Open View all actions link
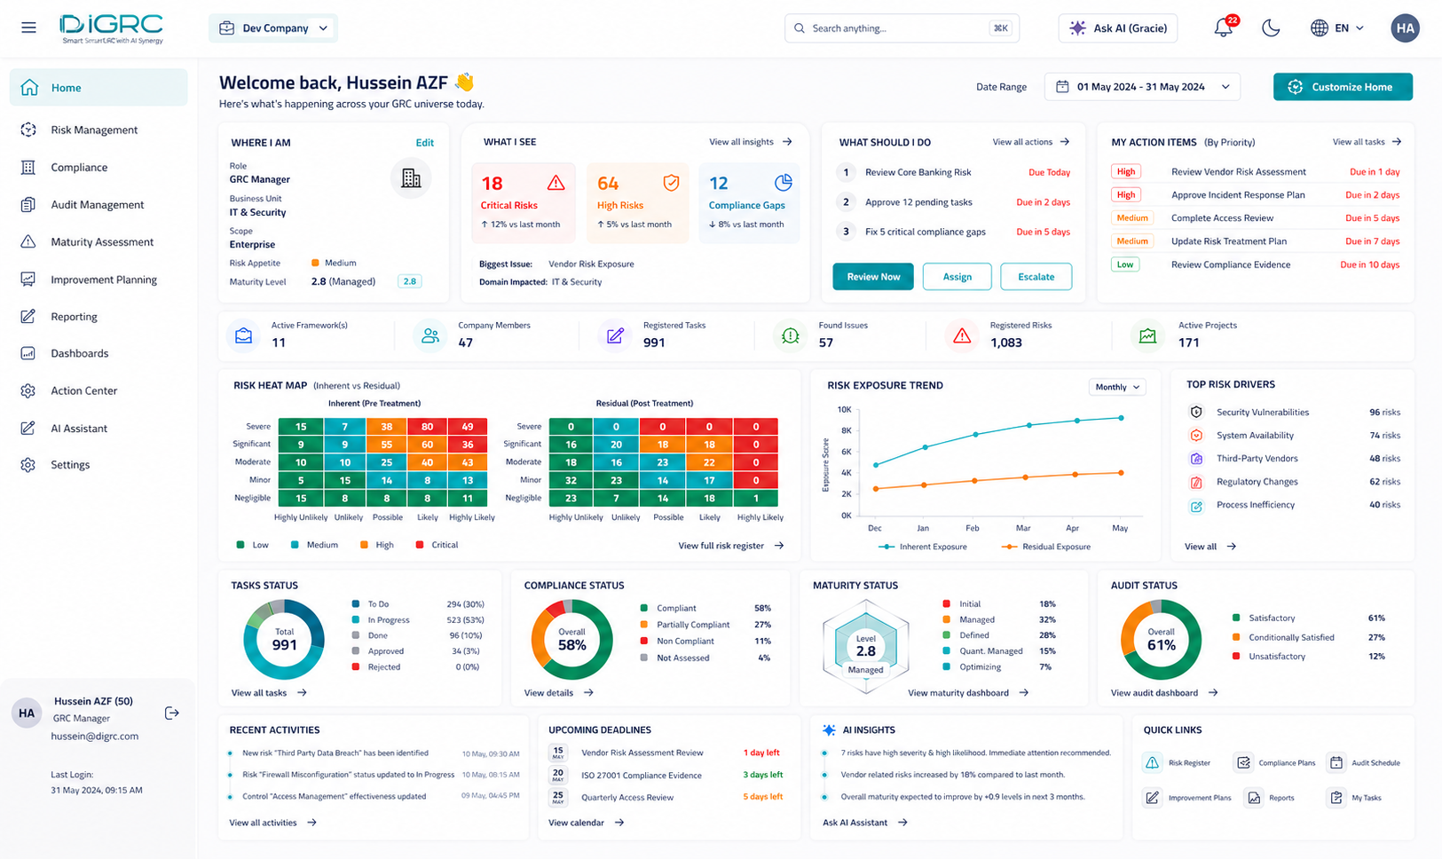Image resolution: width=1442 pixels, height=859 pixels. 1031,142
